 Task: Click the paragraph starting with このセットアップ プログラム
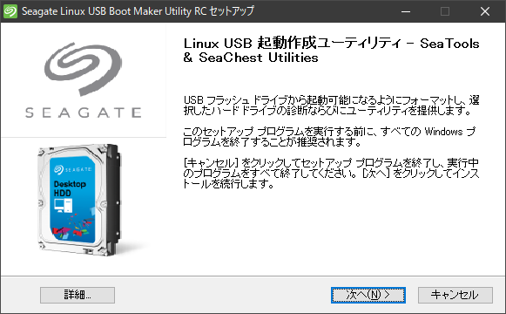coord(329,136)
